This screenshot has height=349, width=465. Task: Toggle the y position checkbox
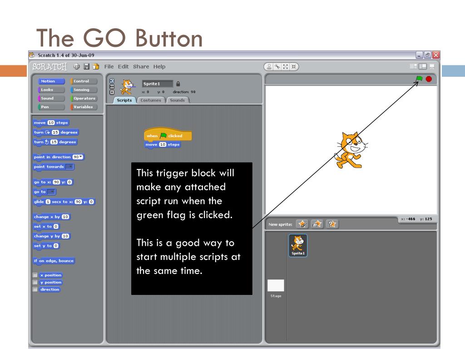pyautogui.click(x=35, y=282)
